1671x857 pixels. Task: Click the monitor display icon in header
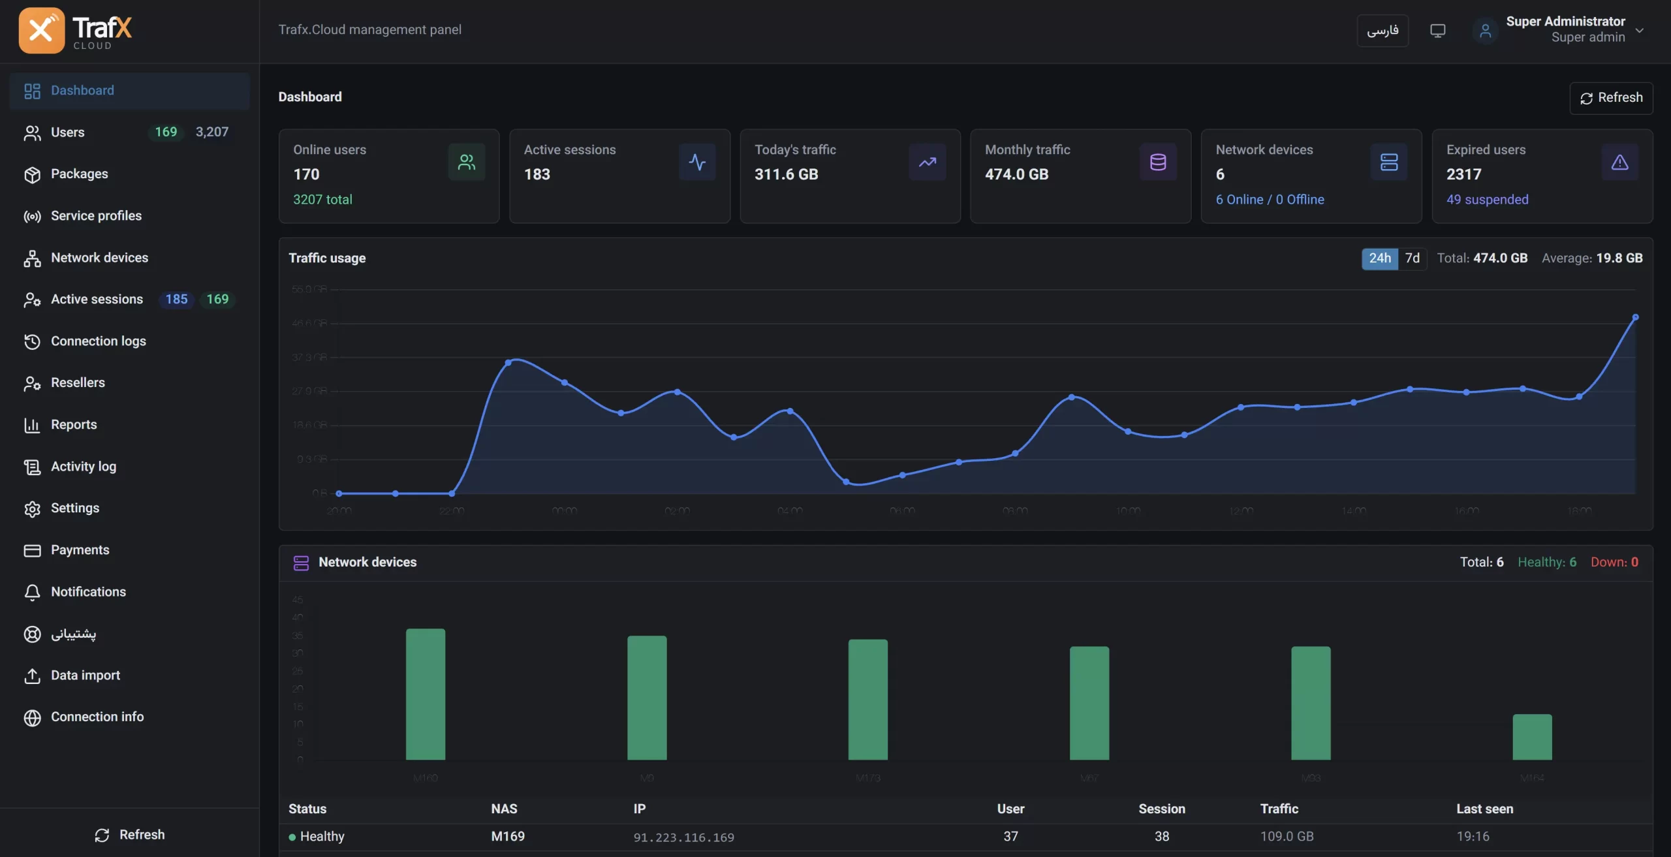point(1437,31)
